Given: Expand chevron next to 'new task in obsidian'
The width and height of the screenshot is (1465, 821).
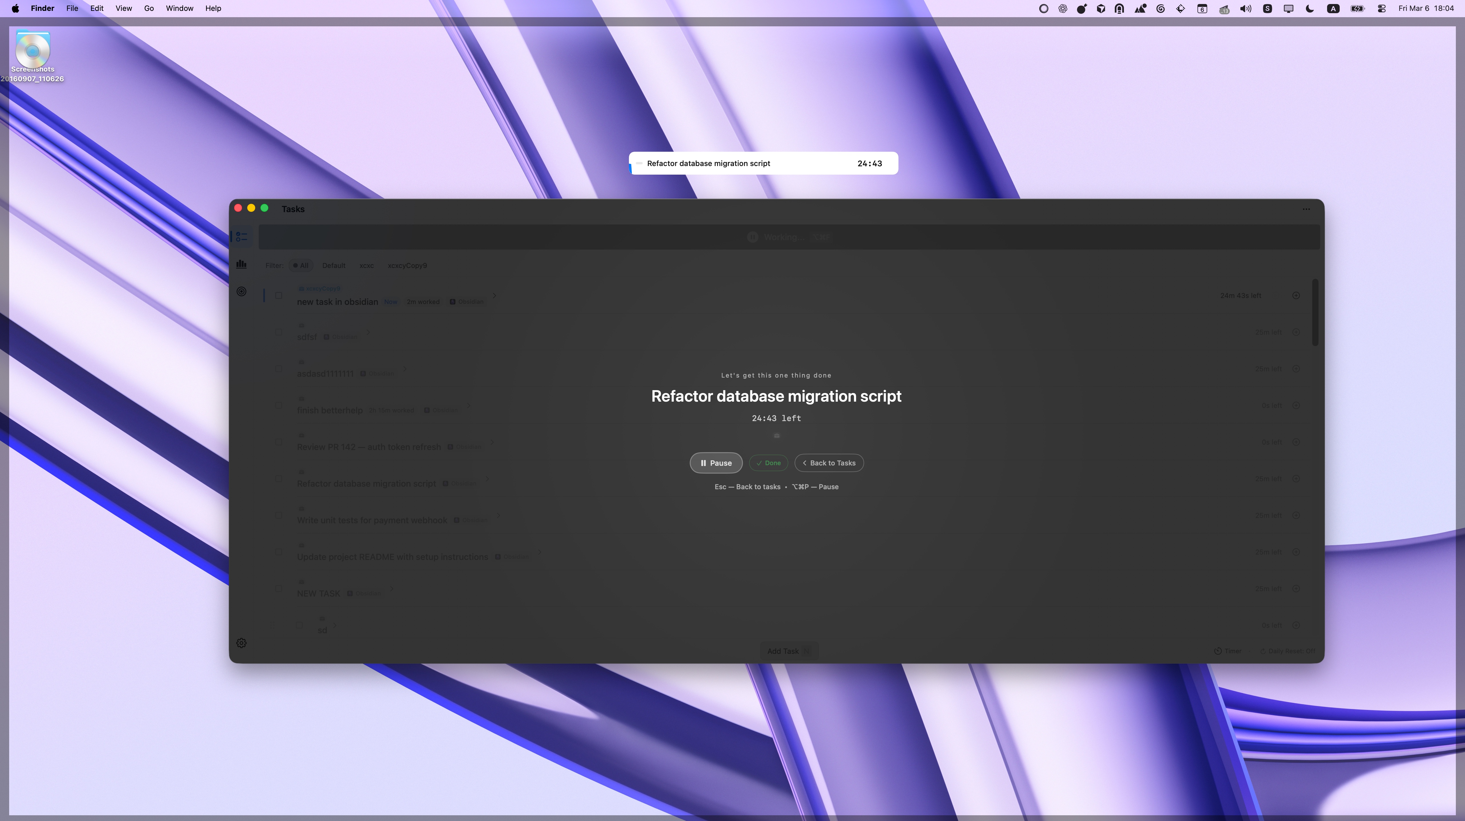Looking at the screenshot, I should pos(494,295).
